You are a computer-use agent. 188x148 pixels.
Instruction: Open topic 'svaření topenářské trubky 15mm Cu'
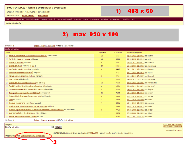(36, 110)
